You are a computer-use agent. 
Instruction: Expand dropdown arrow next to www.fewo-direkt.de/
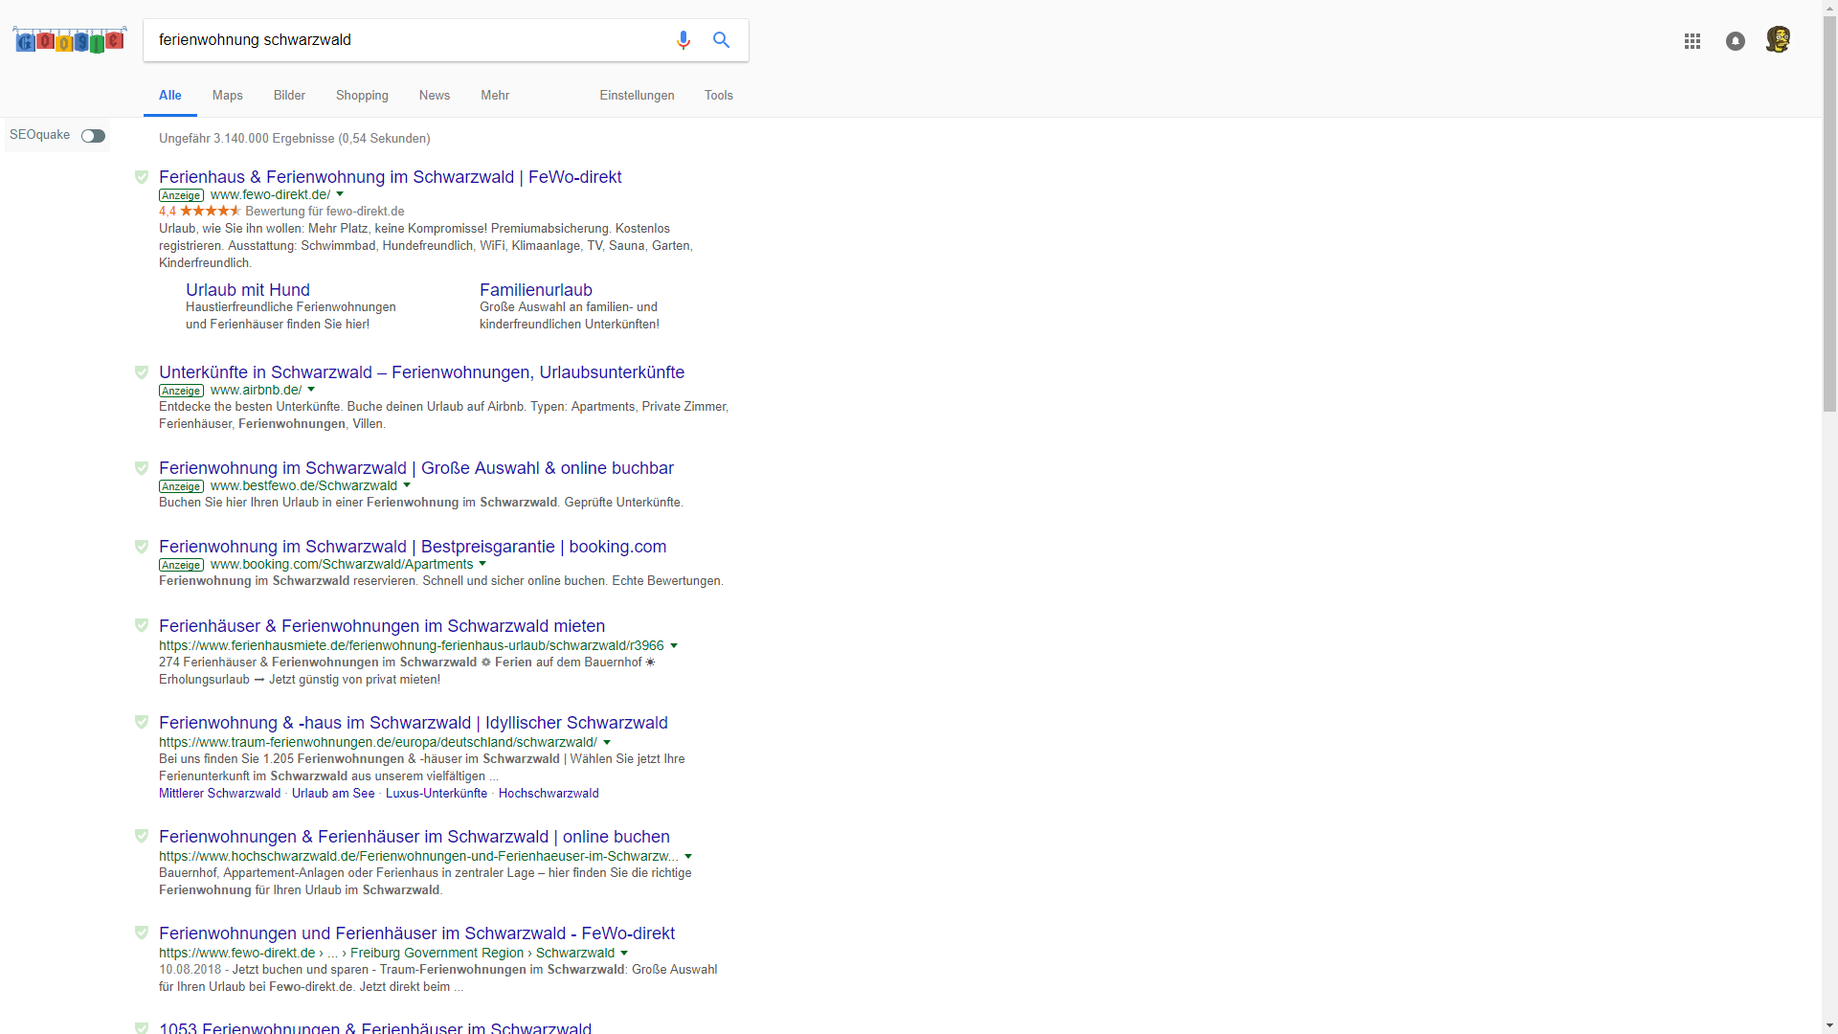(340, 194)
